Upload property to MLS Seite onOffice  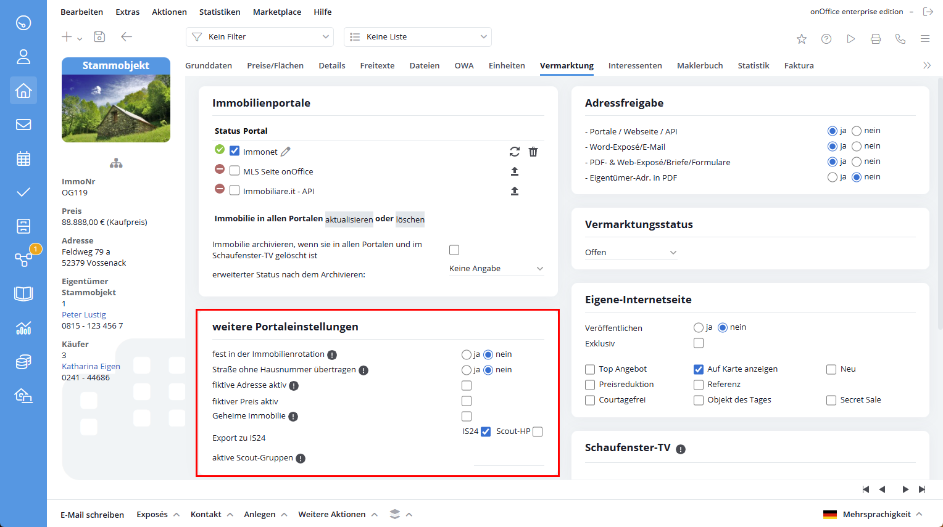coord(515,171)
